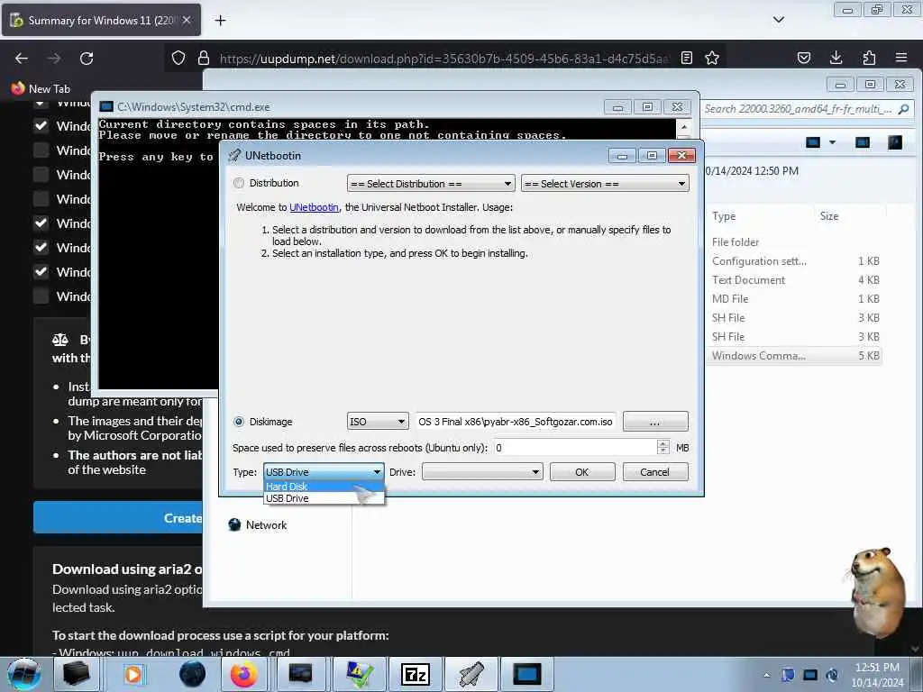This screenshot has height=692, width=923.
Task: Click the preserve space MB field
Action: pos(574,448)
